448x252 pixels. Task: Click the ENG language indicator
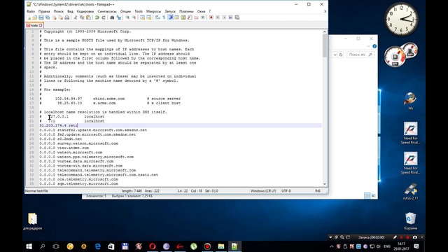pyautogui.click(x=387, y=246)
